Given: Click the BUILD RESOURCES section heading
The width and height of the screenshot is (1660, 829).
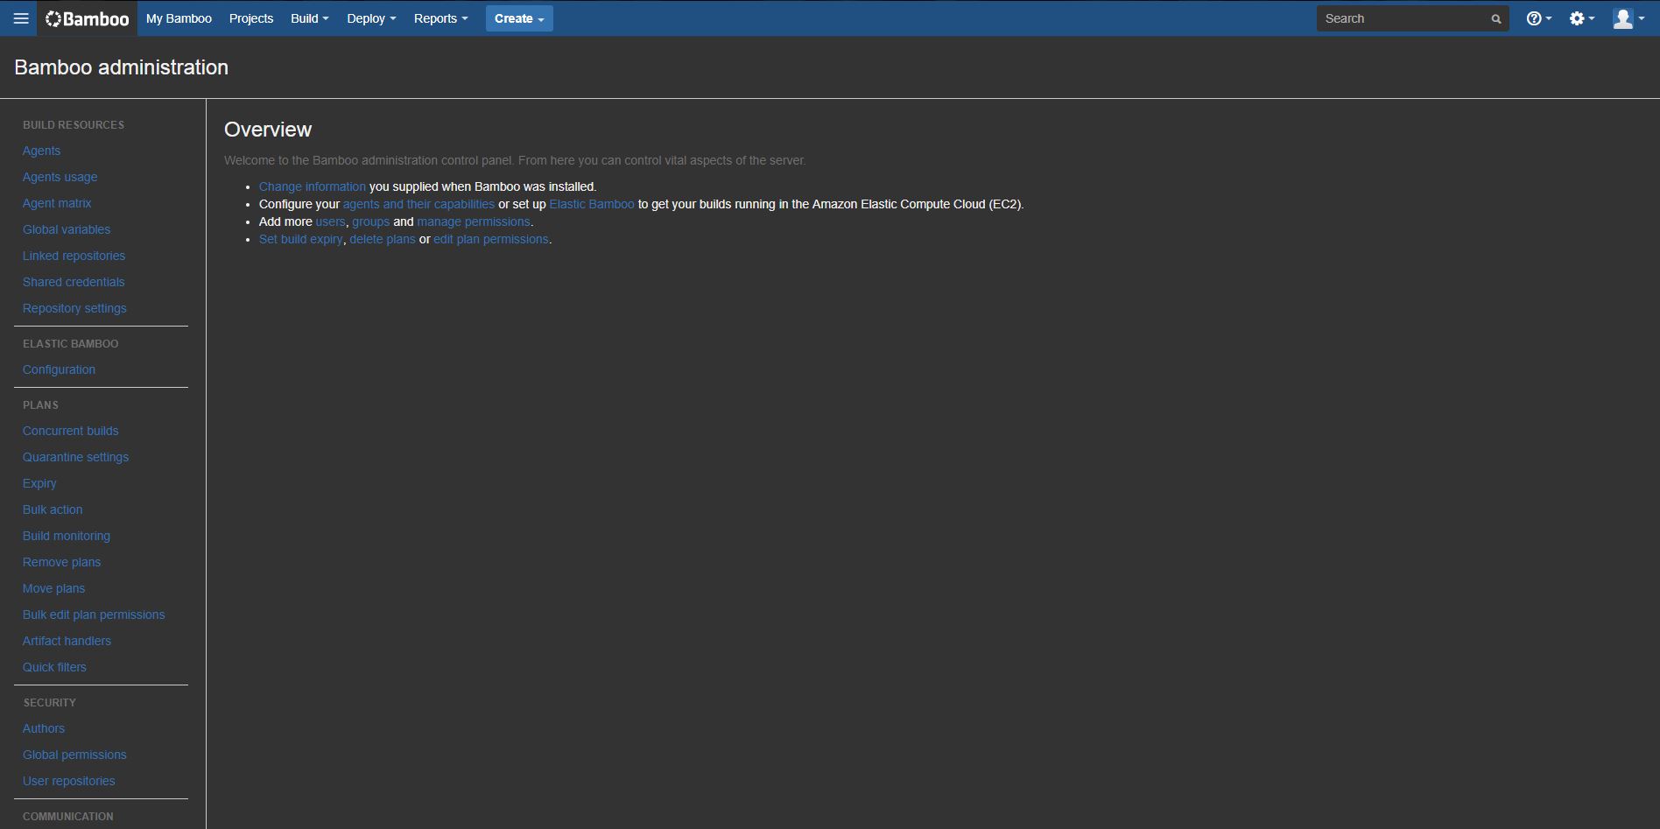Looking at the screenshot, I should tap(74, 125).
